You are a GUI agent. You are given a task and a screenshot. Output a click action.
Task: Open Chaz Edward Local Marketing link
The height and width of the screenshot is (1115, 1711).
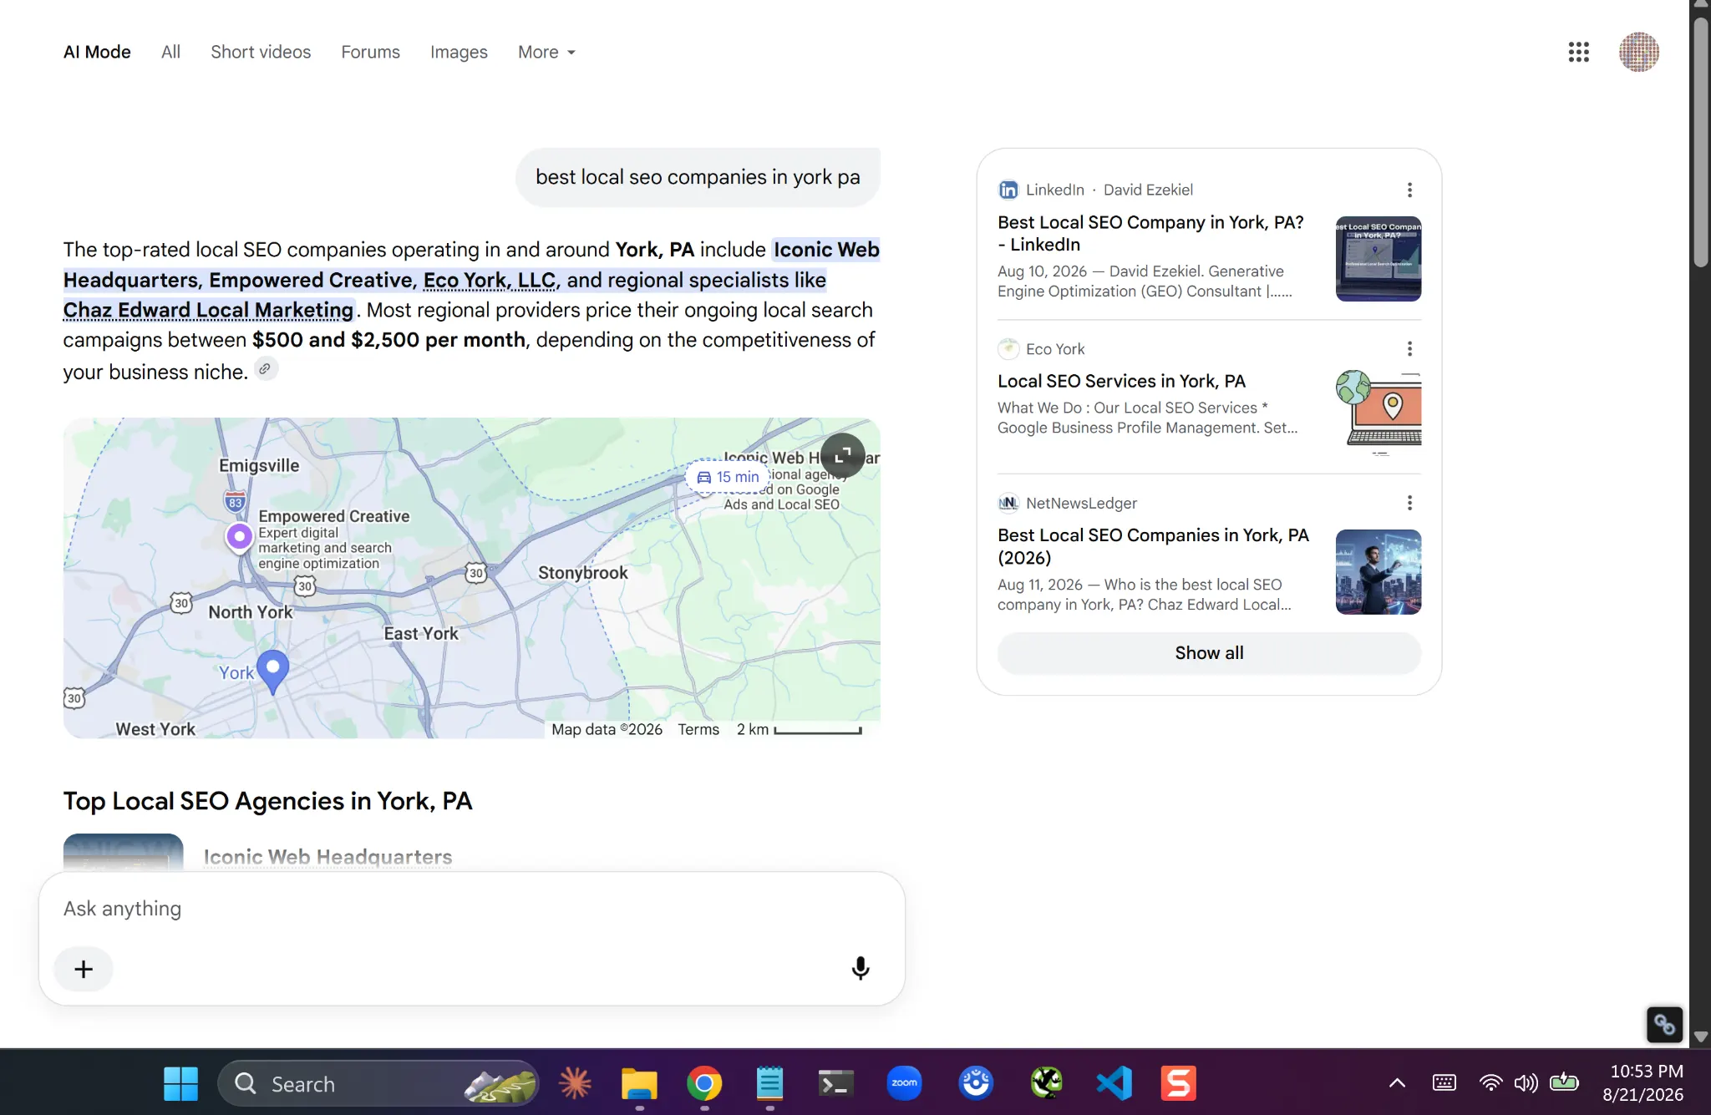209,310
